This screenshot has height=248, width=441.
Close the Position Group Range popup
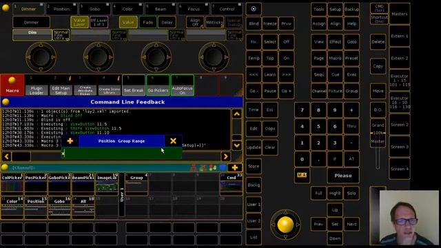coord(173,141)
